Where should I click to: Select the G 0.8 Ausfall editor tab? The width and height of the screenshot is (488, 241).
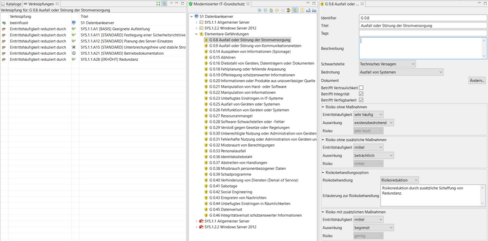[x=342, y=4]
